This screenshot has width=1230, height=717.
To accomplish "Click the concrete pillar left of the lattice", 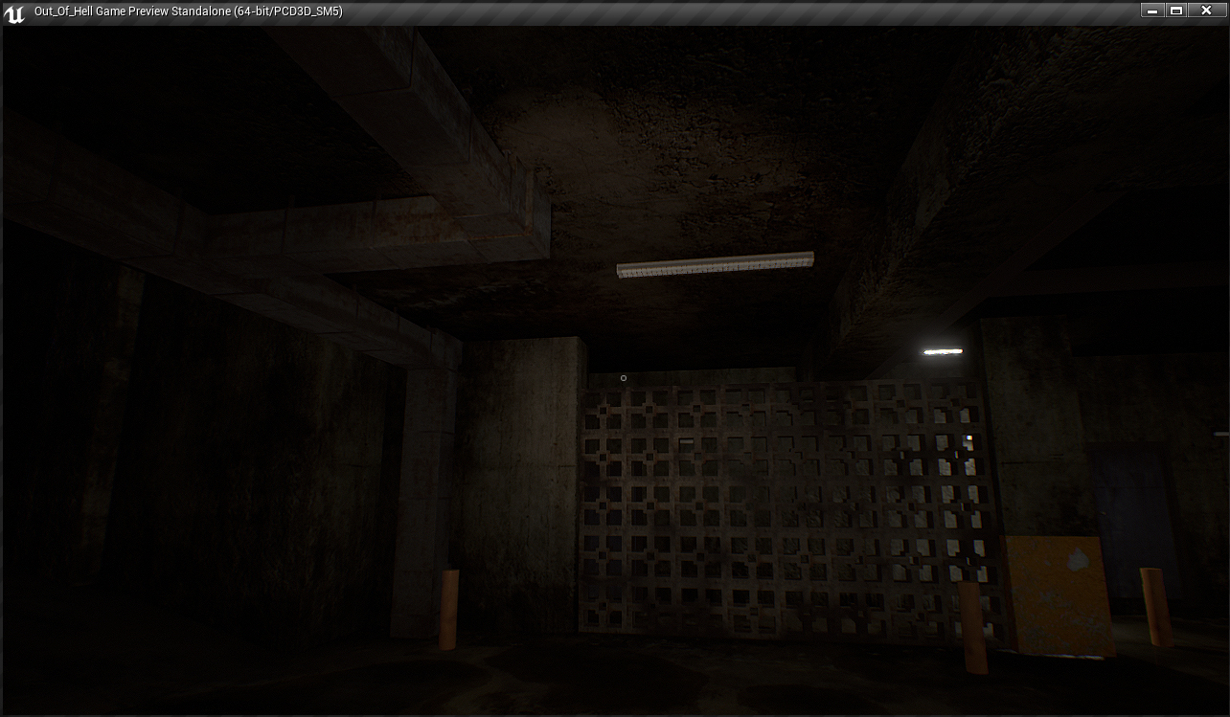I will (x=522, y=479).
